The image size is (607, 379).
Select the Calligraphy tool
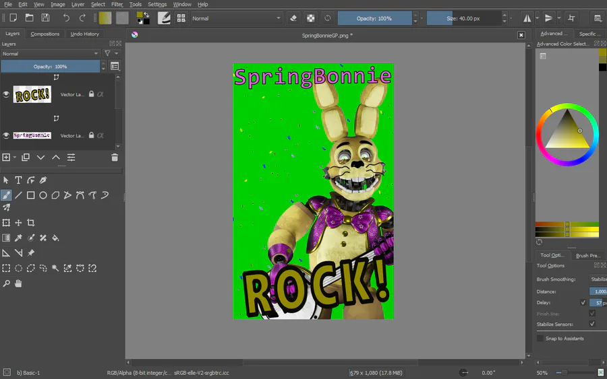(43, 180)
